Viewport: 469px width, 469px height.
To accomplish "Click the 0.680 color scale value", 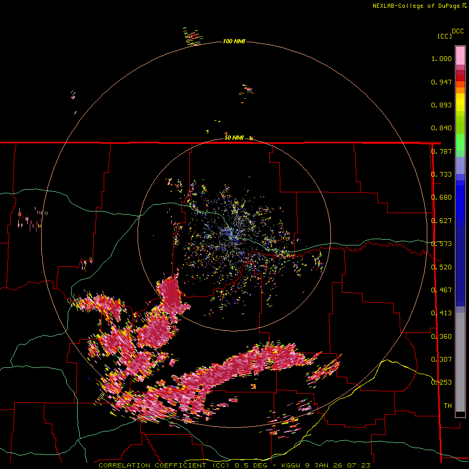I will tap(441, 198).
